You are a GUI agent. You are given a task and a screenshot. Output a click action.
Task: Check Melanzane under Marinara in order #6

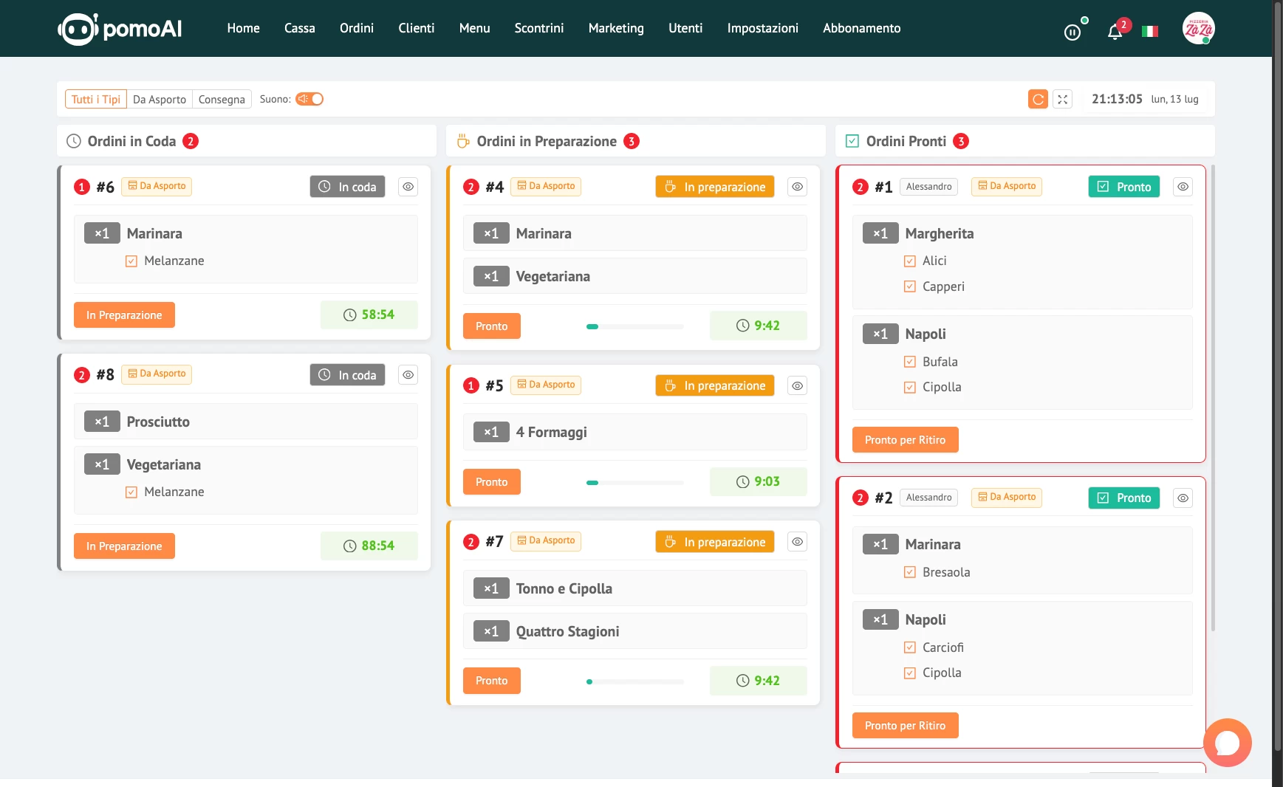[131, 261]
